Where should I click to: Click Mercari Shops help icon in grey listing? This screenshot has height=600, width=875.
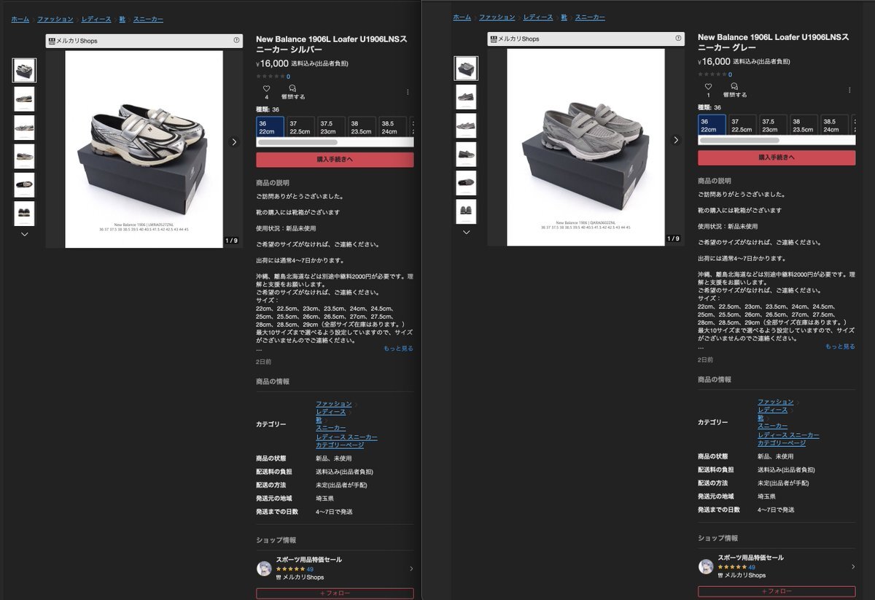click(x=678, y=39)
